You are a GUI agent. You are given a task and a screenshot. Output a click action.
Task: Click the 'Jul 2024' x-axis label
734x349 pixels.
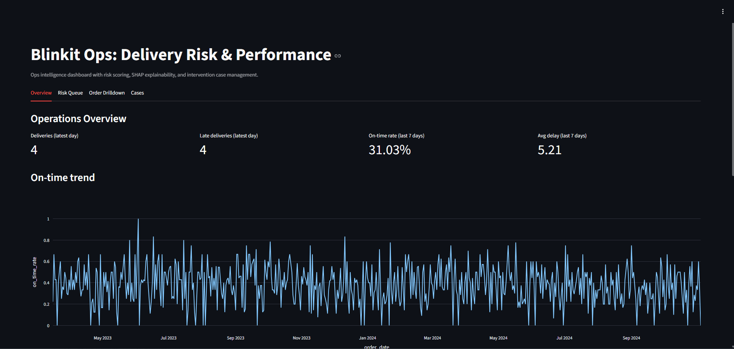click(x=564, y=338)
